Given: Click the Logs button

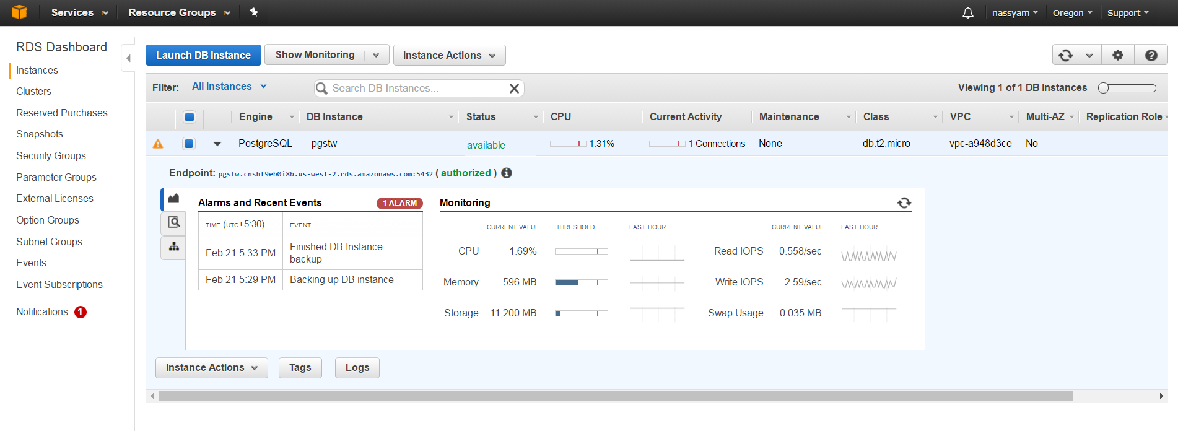Looking at the screenshot, I should [357, 368].
